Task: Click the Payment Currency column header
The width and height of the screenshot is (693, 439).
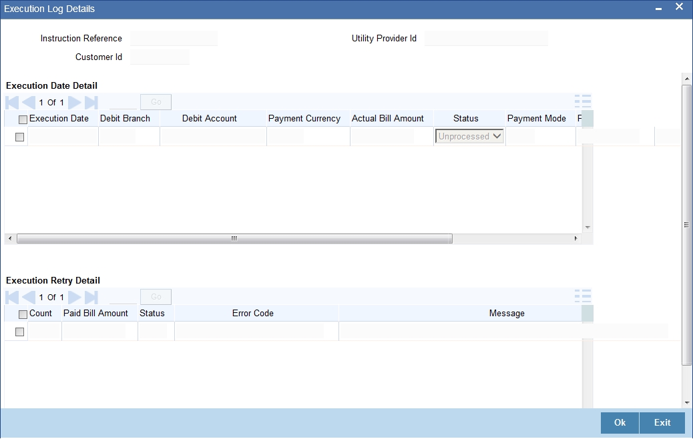Action: pos(304,118)
